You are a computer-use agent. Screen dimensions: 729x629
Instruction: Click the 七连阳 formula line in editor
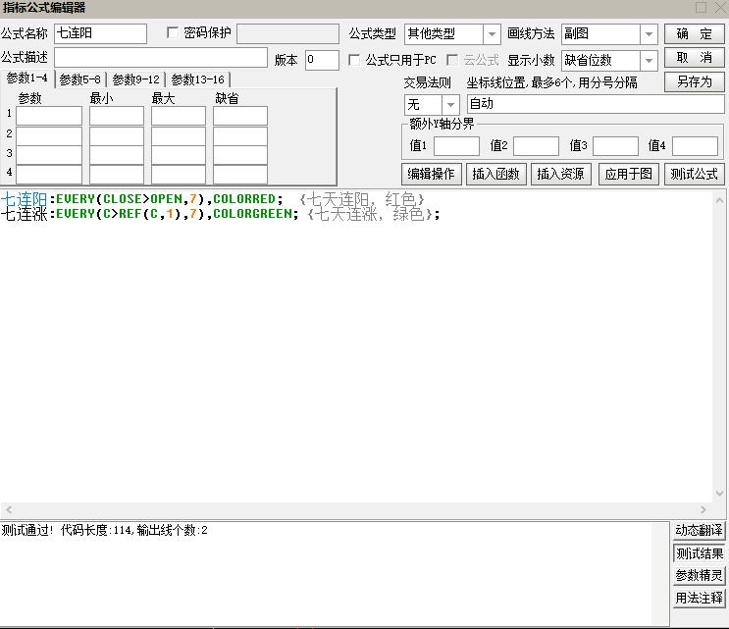(x=213, y=199)
